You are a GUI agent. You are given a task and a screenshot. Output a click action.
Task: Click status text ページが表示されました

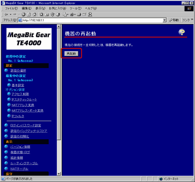coord(19,179)
